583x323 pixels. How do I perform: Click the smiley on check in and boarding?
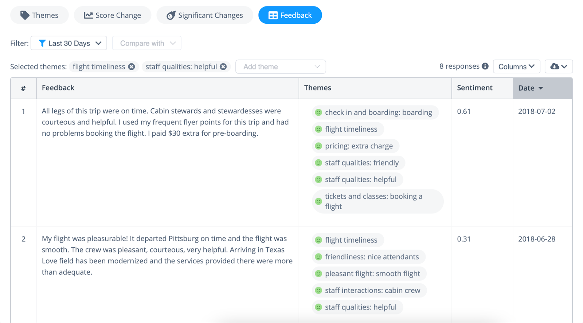318,112
